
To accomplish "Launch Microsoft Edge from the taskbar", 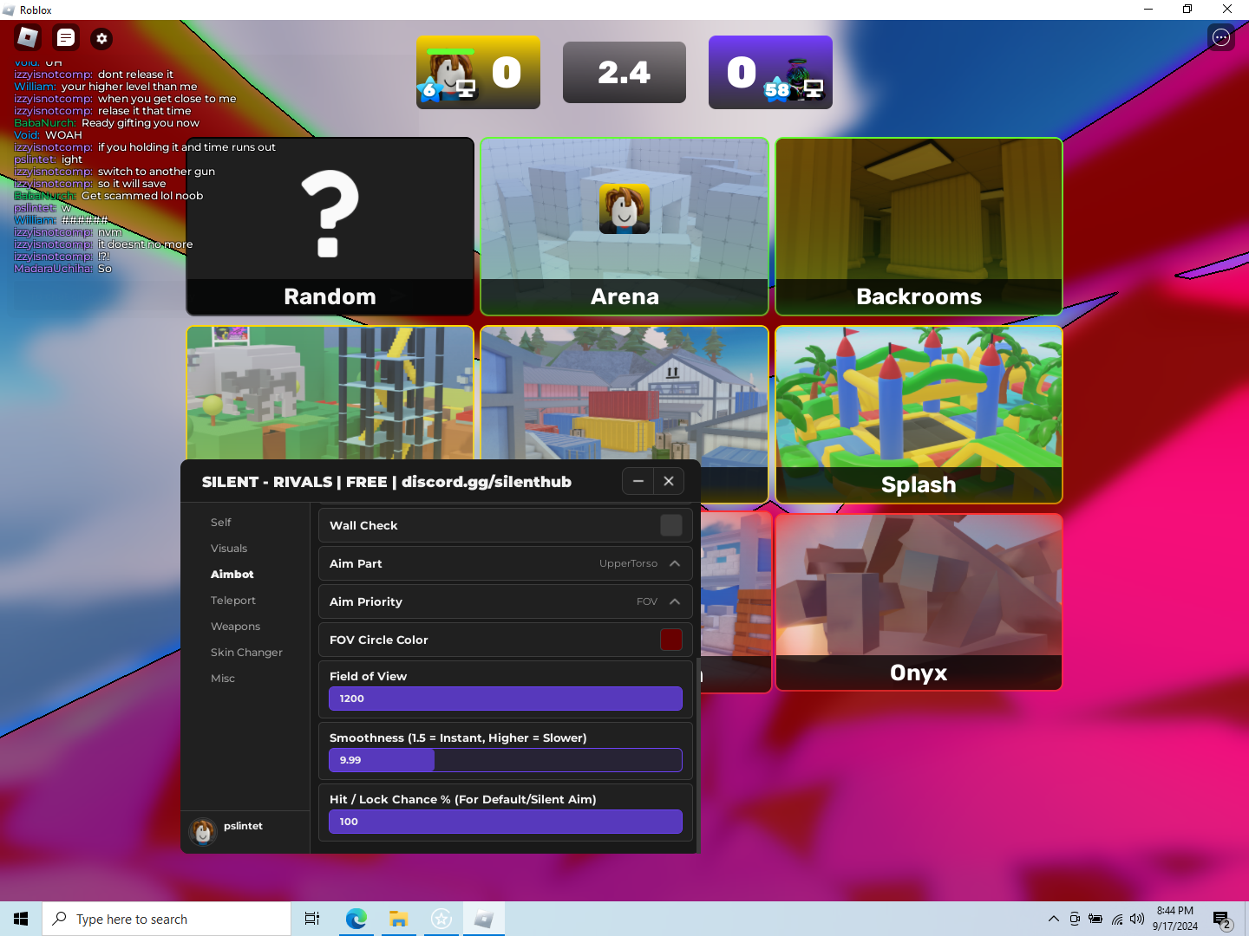I will 356,919.
